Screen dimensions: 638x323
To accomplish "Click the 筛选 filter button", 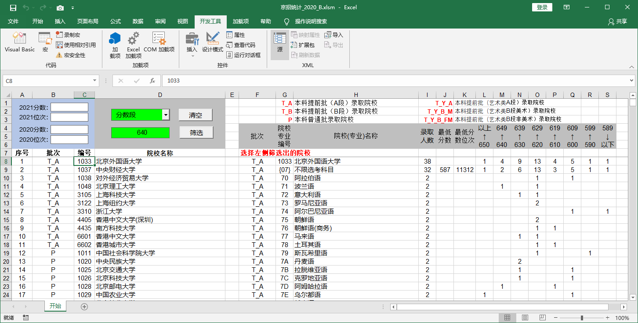I will click(196, 133).
